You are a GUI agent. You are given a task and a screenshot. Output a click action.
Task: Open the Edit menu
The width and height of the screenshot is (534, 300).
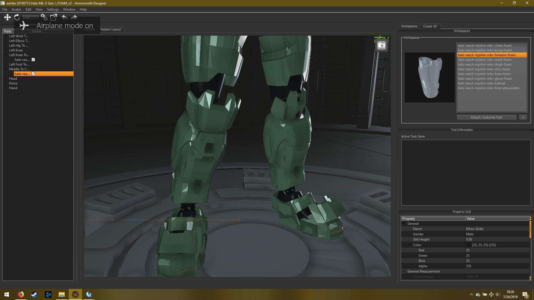coord(28,9)
